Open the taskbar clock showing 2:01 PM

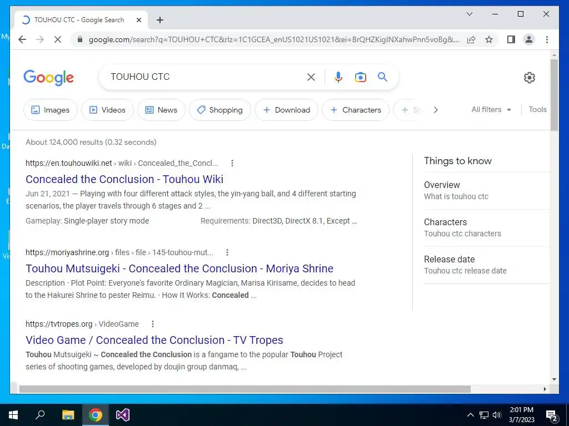(521, 415)
